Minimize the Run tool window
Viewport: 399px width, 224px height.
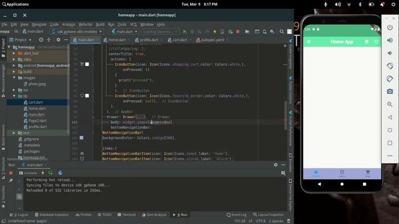point(283,165)
